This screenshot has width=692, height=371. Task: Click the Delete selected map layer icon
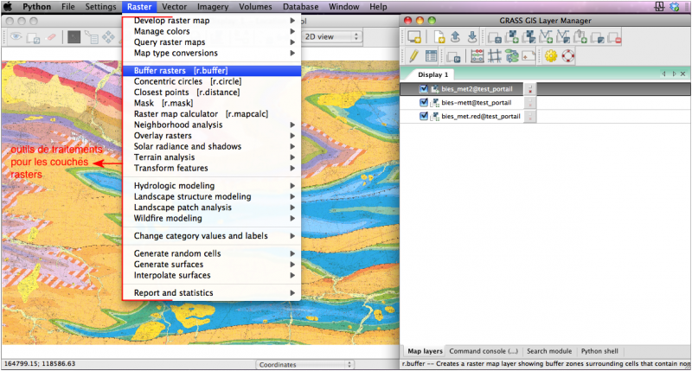click(x=614, y=37)
